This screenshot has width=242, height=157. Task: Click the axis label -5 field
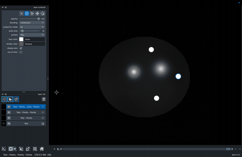pos(54,149)
